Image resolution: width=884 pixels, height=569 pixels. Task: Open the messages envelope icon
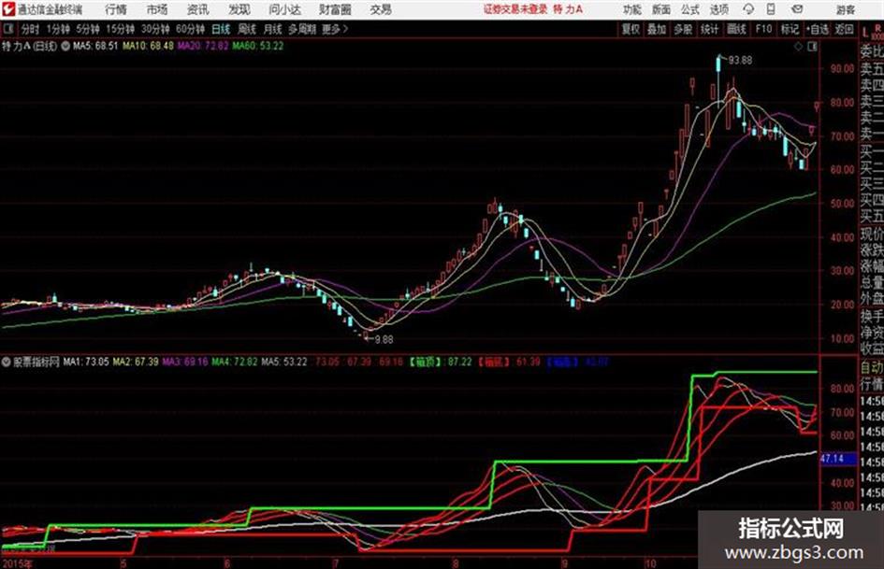tap(797, 9)
